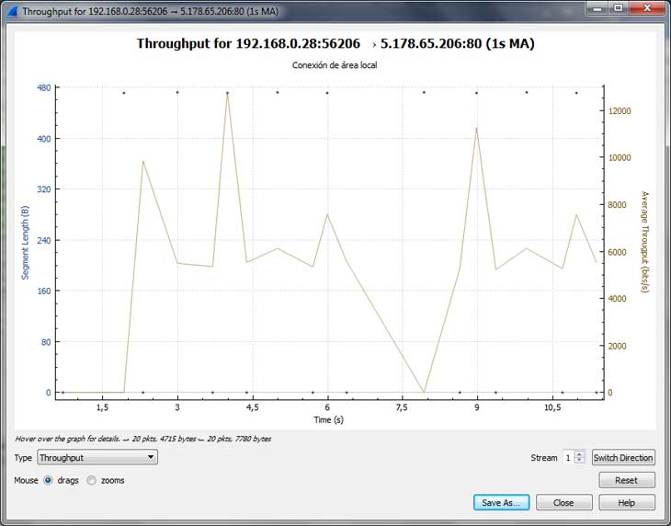Close the window with the red X

(x=647, y=8)
